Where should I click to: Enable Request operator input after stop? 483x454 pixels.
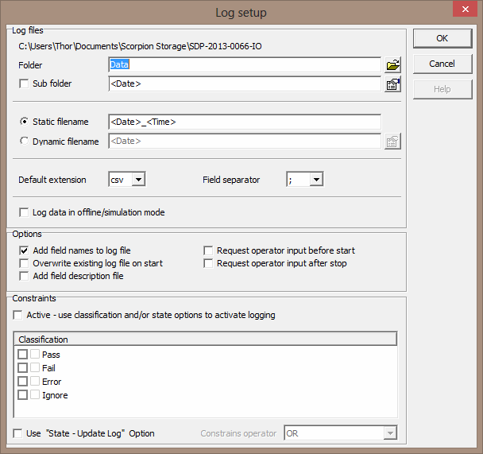208,263
